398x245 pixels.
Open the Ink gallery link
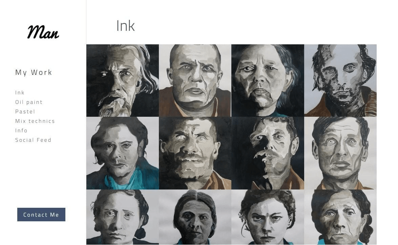tap(20, 93)
